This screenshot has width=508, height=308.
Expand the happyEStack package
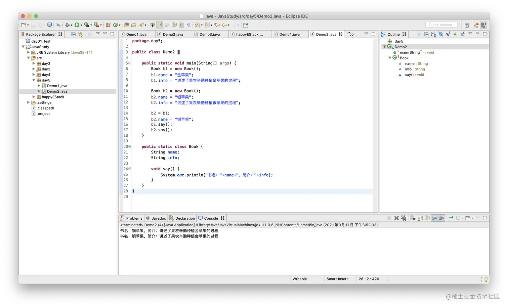coord(34,97)
